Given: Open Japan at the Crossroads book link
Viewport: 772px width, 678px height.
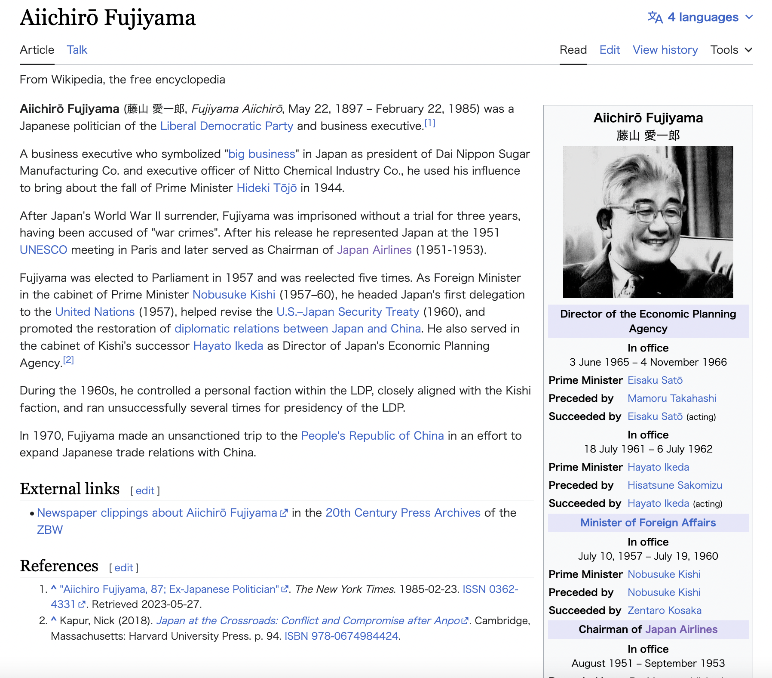Looking at the screenshot, I should 308,621.
